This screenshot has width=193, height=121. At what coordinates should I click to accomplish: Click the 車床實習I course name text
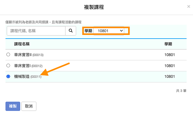tap(22, 66)
